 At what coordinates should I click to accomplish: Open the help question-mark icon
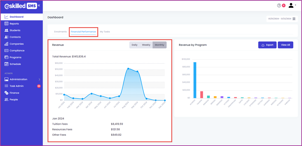pos(279,6)
